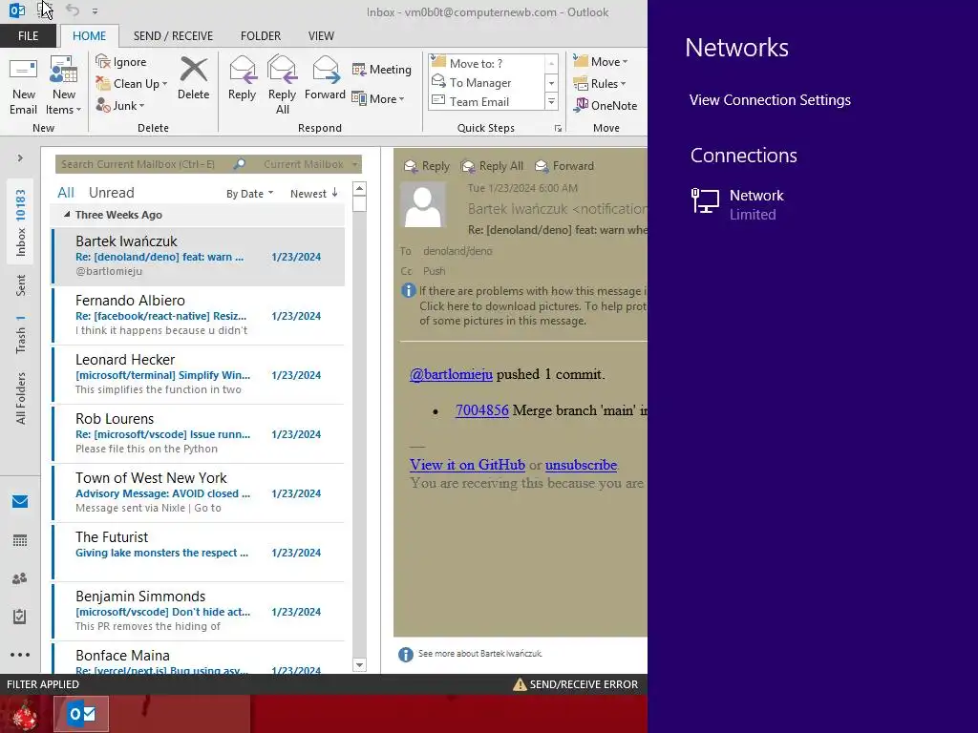Viewport: 978px width, 733px height.
Task: Click Reply All in the reading pane
Action: (492, 166)
